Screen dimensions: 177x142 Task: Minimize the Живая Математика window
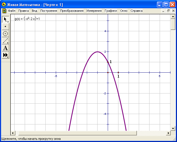coord(159,5)
